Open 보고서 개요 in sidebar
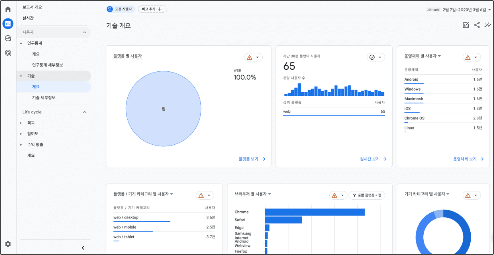 32,7
